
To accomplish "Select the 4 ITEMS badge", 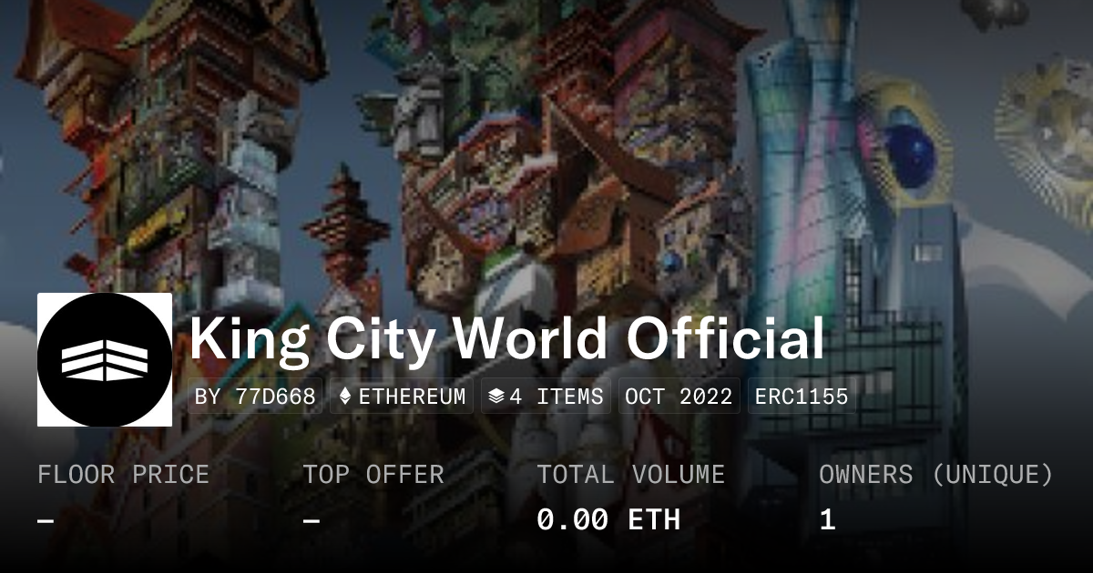I will pos(546,397).
